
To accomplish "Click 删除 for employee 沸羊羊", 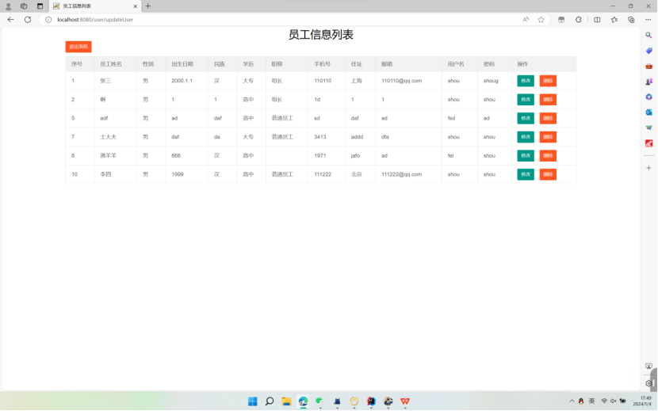I will coord(548,155).
